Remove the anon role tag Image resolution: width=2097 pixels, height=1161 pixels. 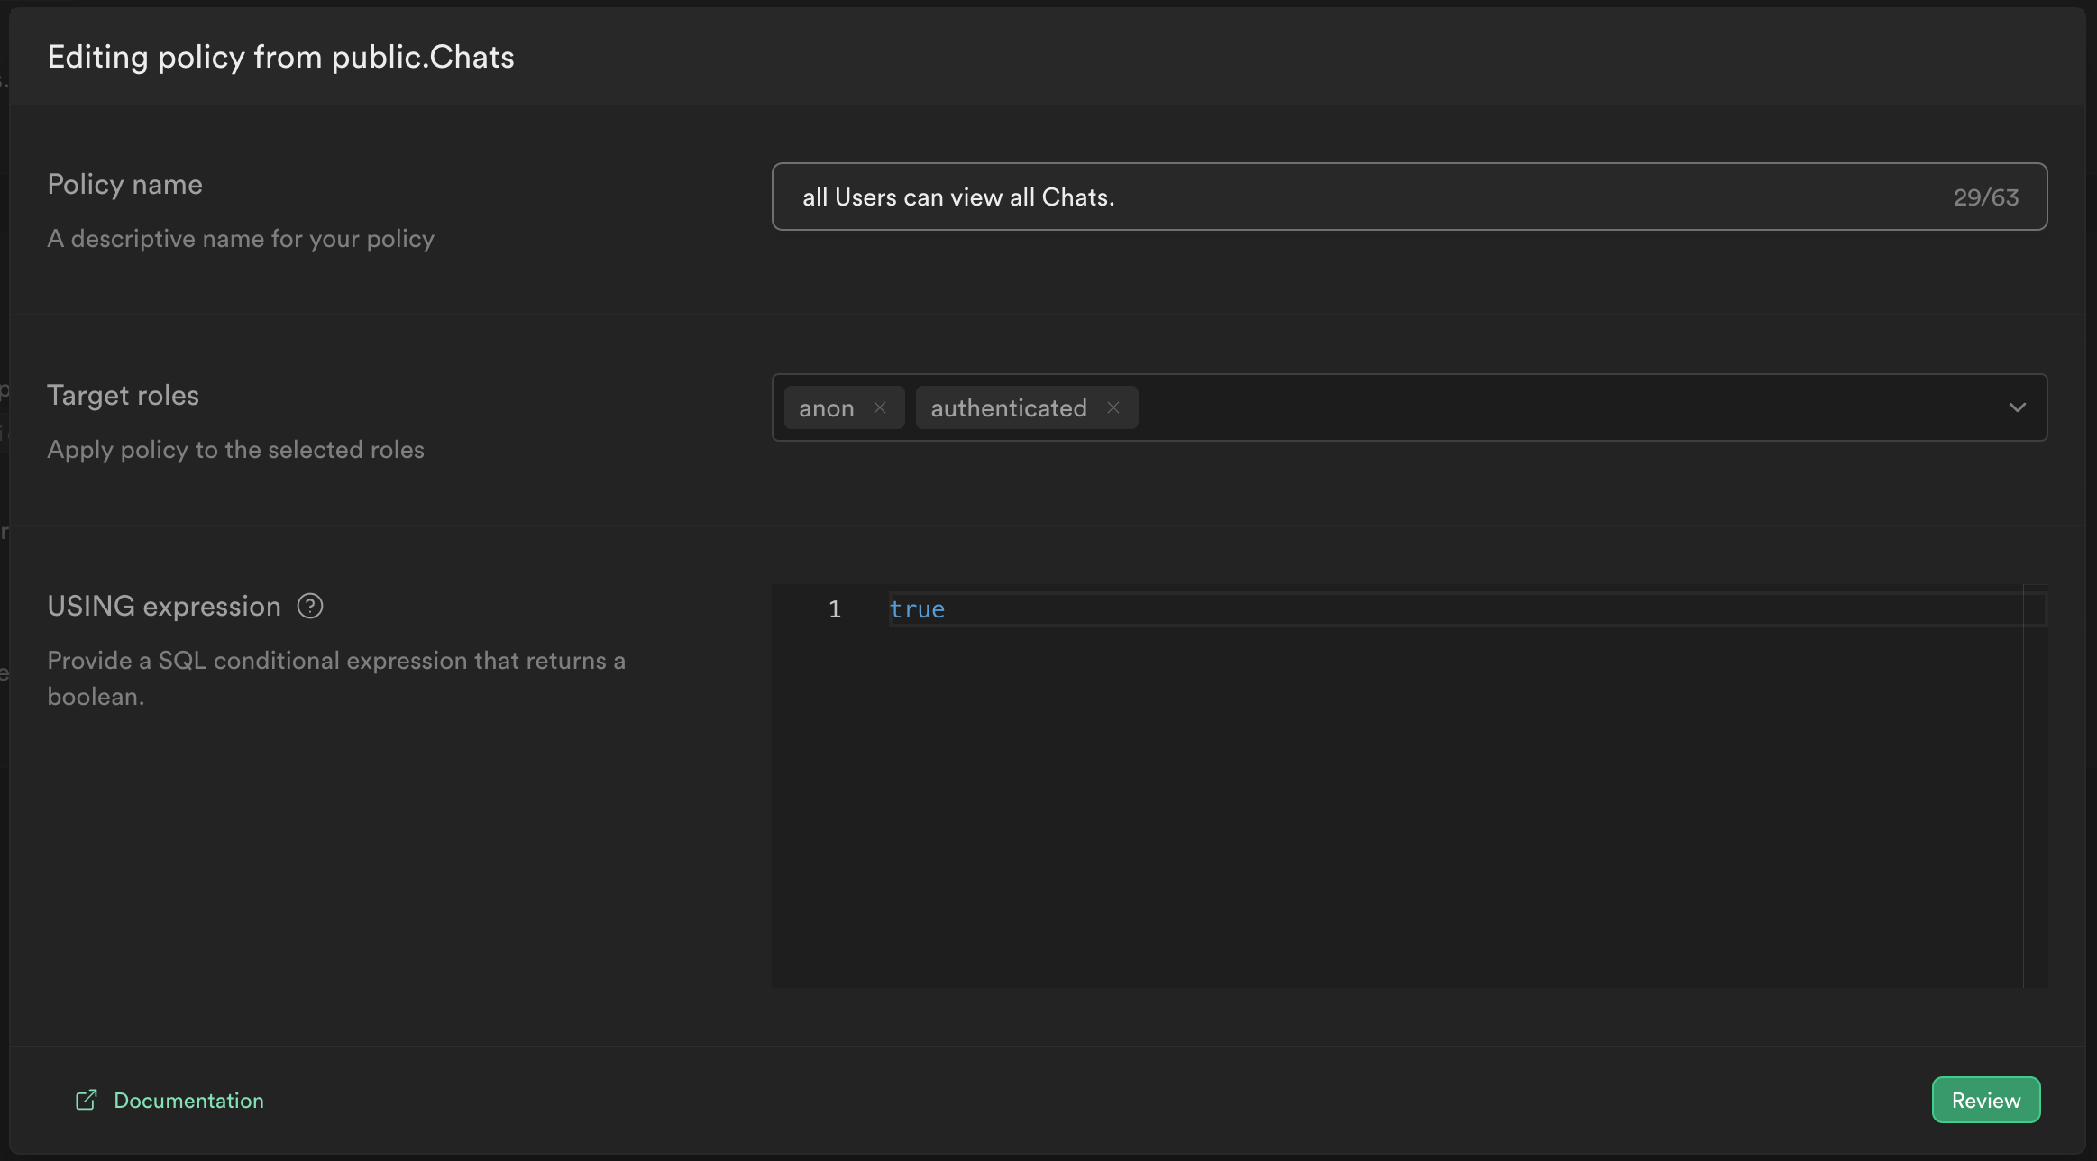(x=880, y=408)
